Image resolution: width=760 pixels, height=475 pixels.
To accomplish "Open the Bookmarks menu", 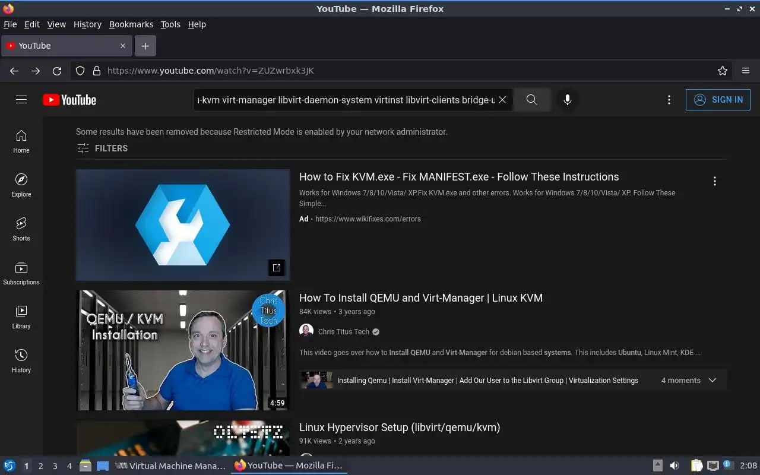I will (131, 24).
